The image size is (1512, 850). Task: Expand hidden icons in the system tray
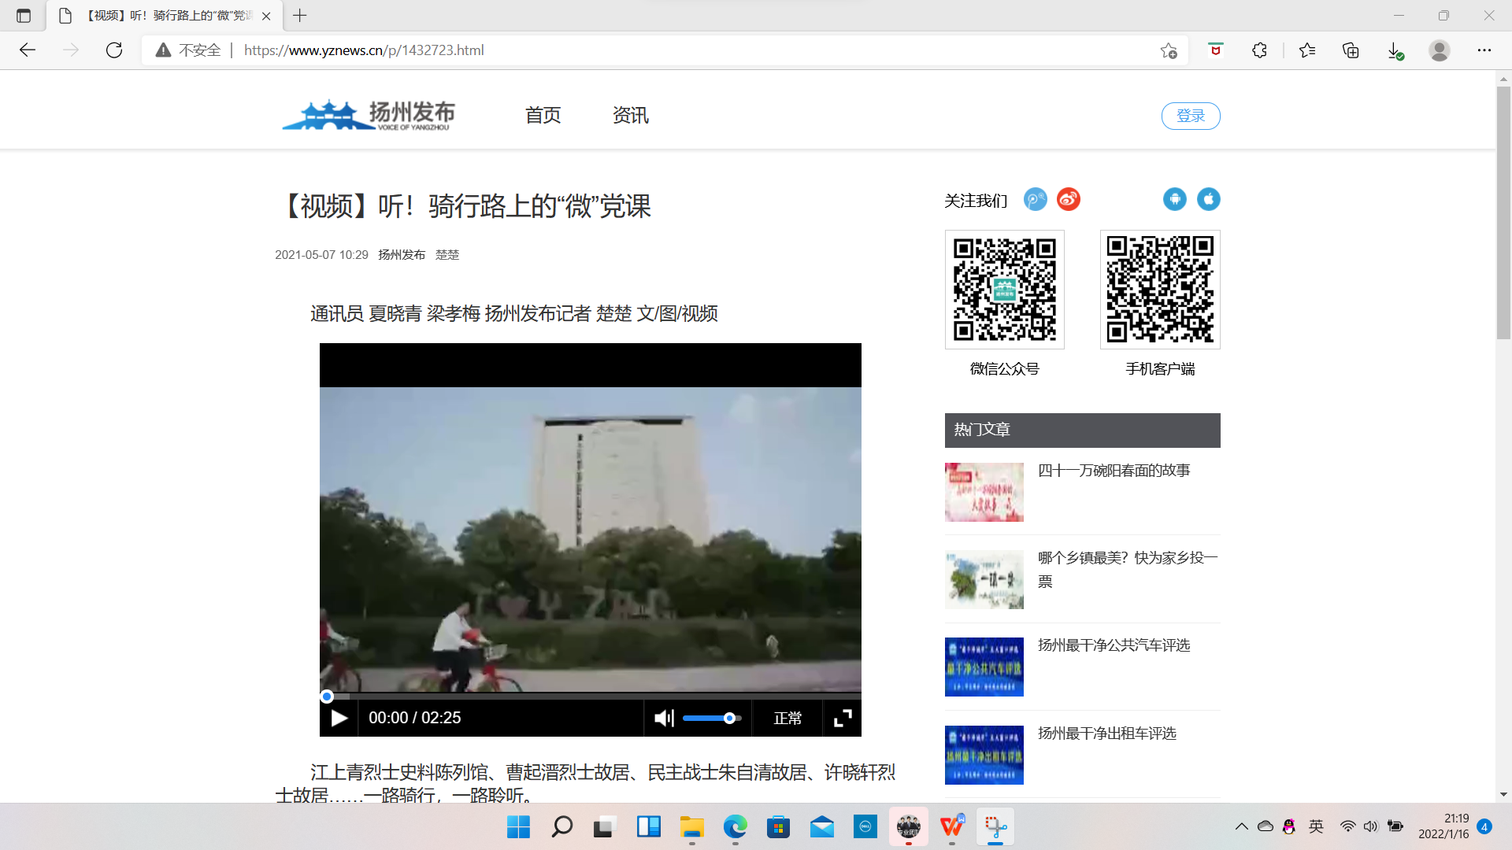pyautogui.click(x=1242, y=826)
